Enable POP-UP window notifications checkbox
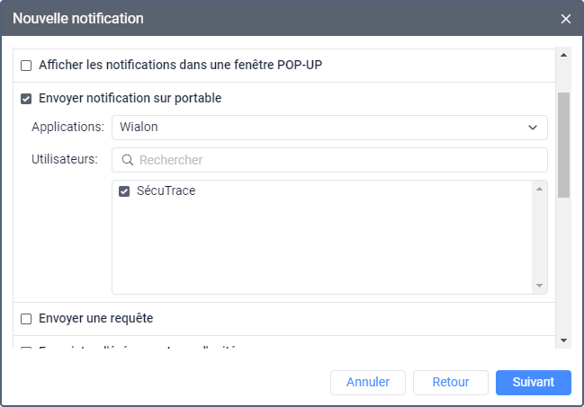The image size is (584, 407). [26, 66]
